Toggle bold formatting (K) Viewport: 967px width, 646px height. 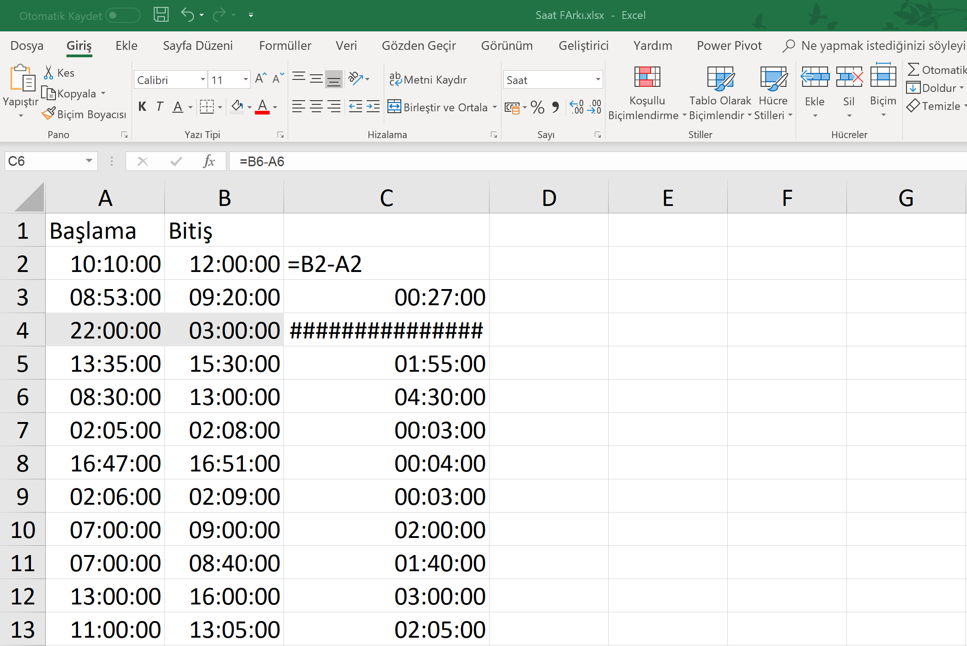(x=142, y=107)
